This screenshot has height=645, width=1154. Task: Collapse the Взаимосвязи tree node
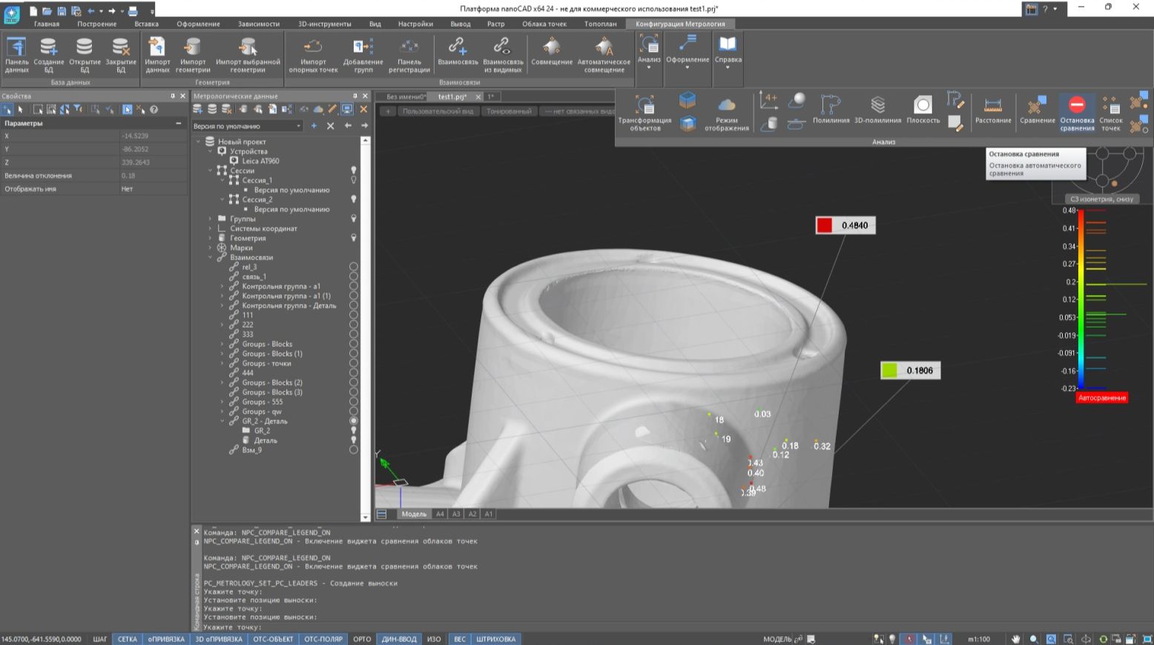211,257
